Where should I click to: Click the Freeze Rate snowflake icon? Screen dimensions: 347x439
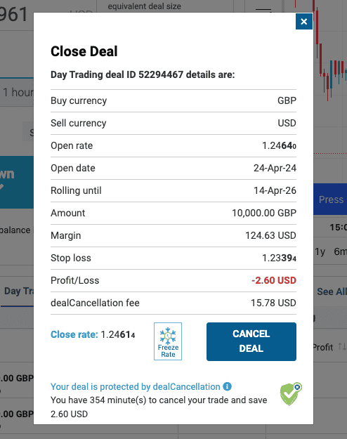168,341
